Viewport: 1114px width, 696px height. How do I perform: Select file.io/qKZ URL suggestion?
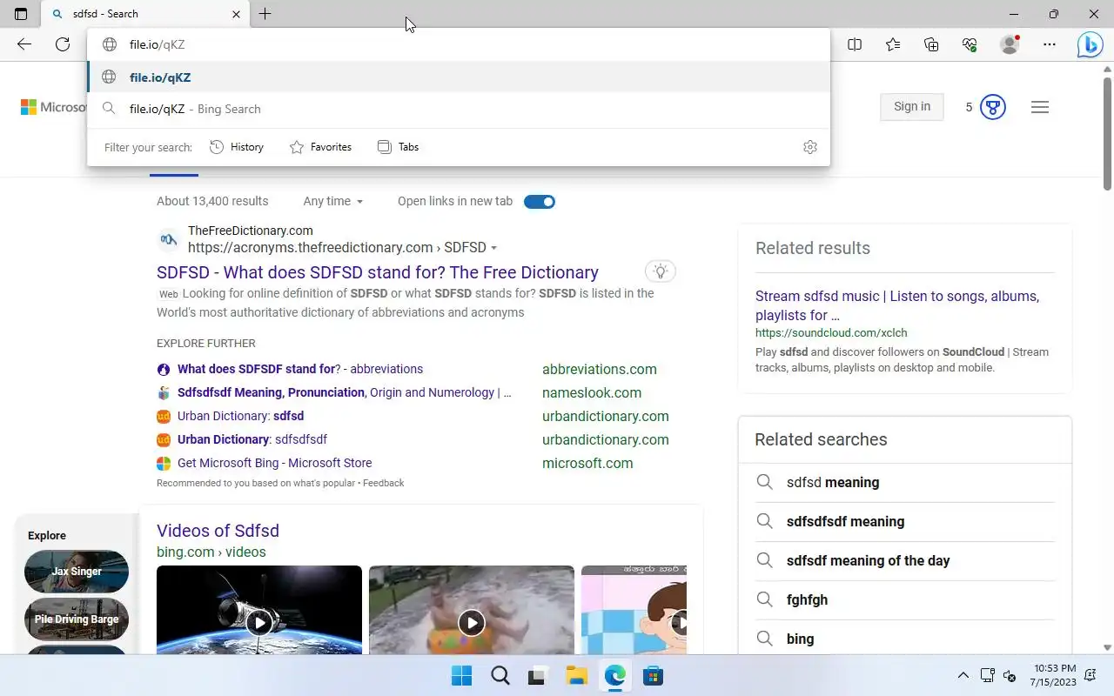tap(459, 77)
